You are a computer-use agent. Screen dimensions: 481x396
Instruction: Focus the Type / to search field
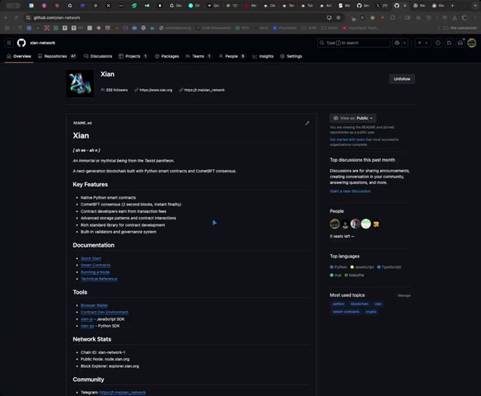click(x=353, y=43)
